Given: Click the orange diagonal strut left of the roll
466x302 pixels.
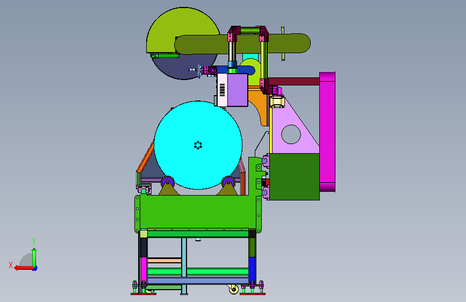Looking at the screenshot, I should pos(145,157).
